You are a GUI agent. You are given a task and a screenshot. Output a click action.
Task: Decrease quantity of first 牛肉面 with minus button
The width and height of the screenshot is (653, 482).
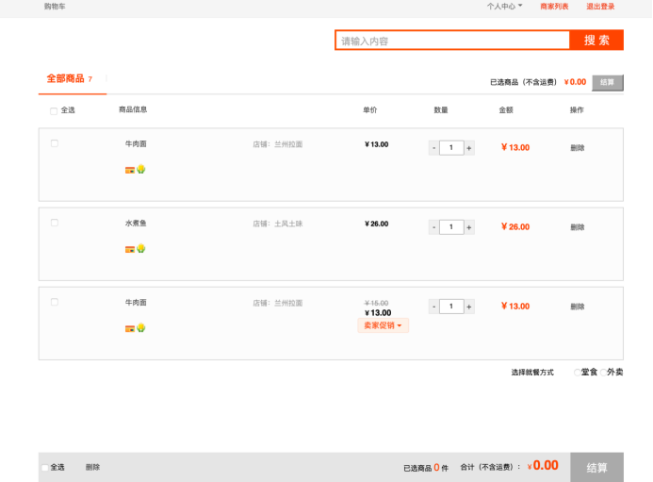click(433, 148)
